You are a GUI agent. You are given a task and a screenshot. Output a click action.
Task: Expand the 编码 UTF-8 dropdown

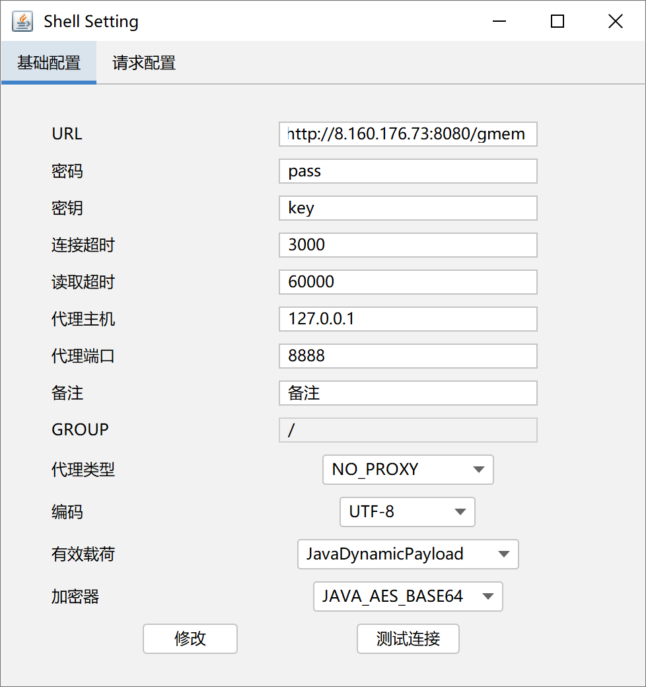click(x=408, y=512)
